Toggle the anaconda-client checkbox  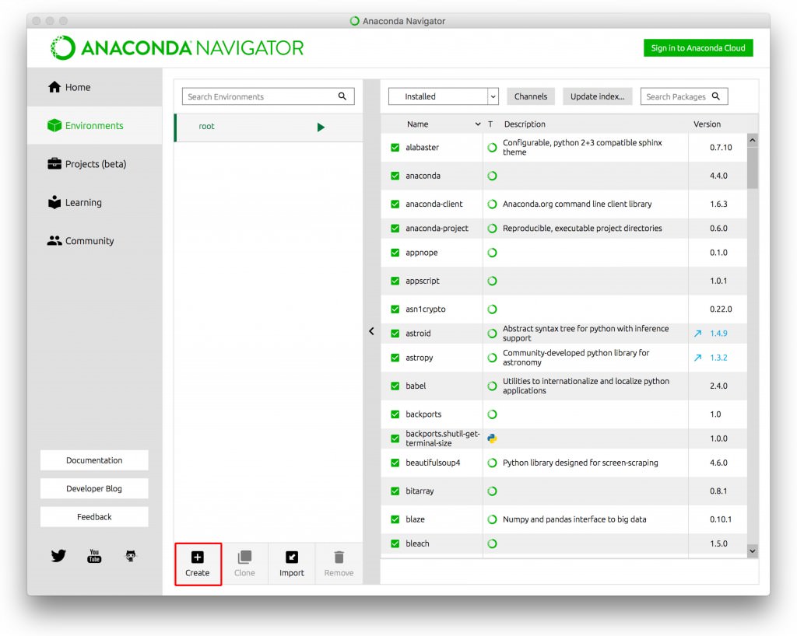(395, 204)
